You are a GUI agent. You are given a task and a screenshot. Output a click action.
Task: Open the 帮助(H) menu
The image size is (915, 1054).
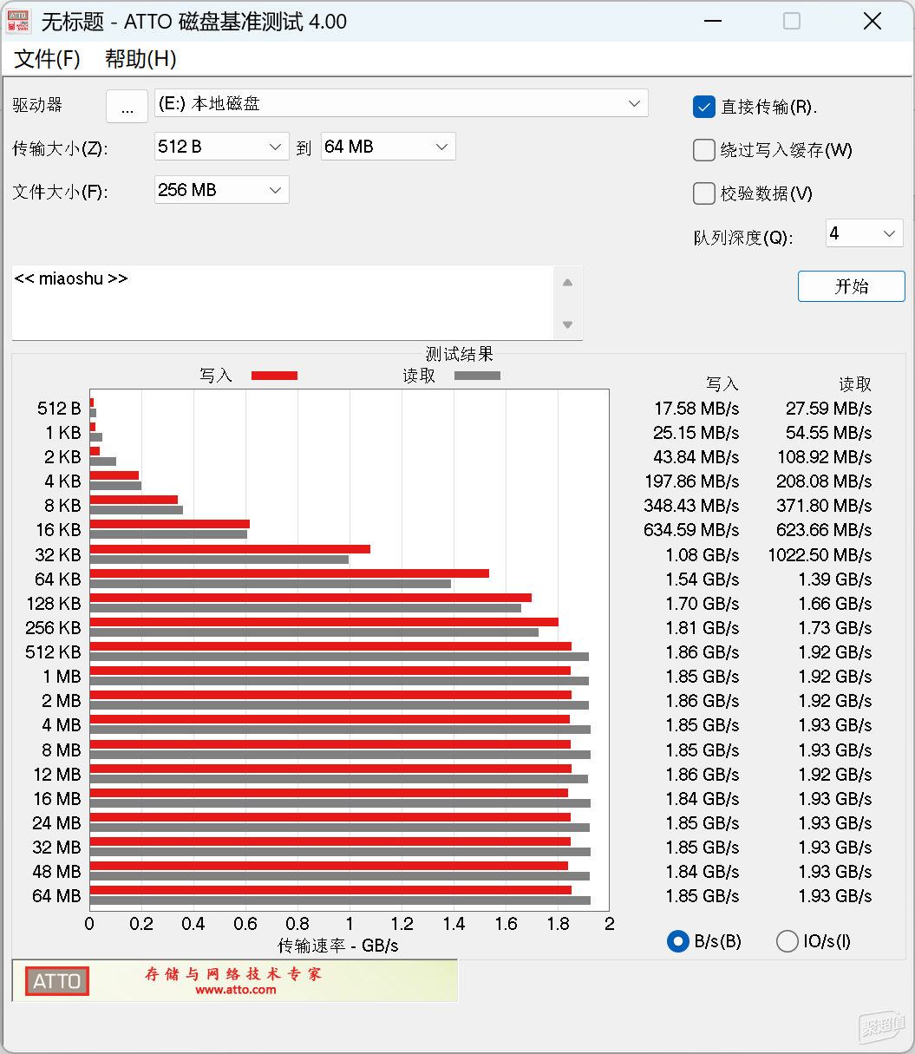(141, 59)
